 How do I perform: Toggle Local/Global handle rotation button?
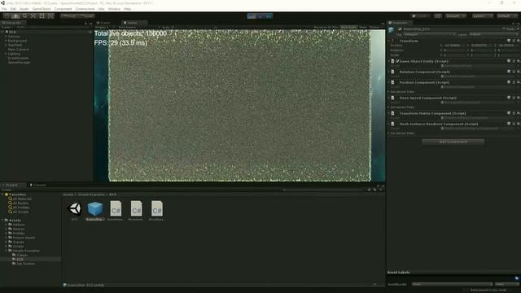tap(86, 16)
